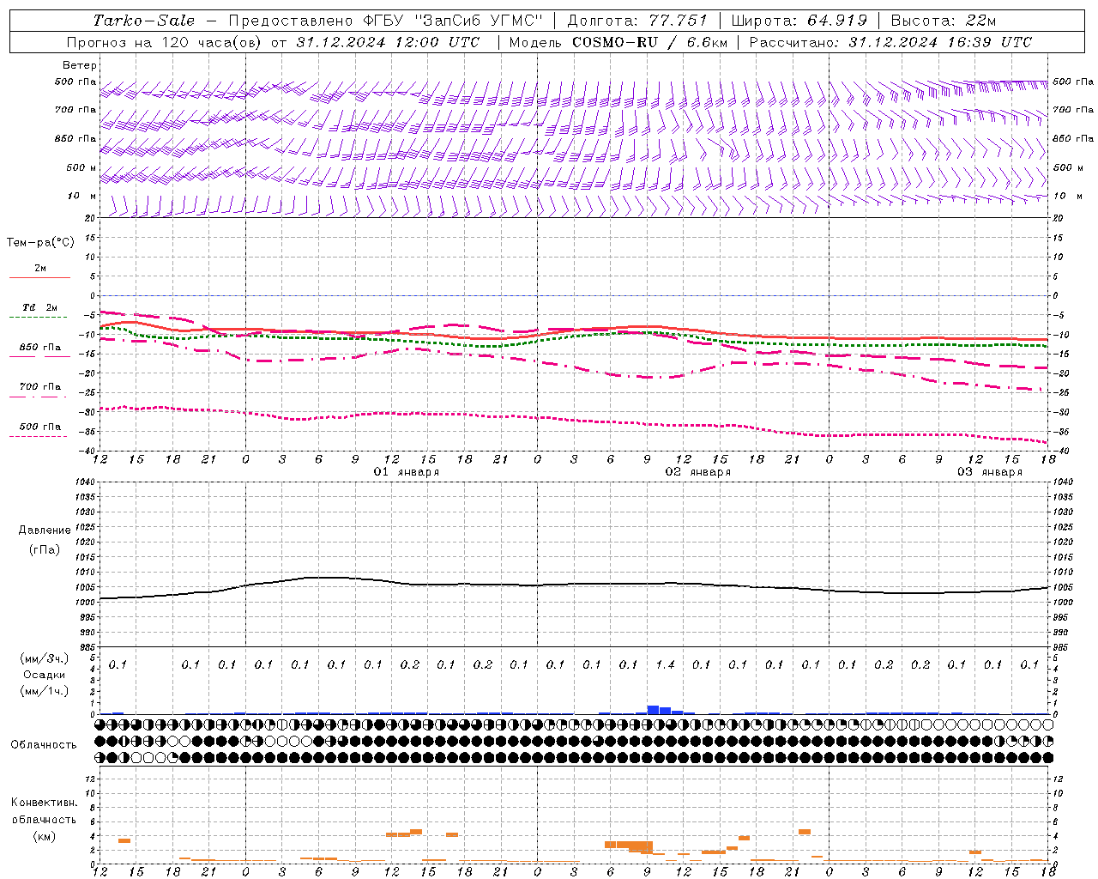Click the "(гПа)" unit under Давление

(x=45, y=549)
